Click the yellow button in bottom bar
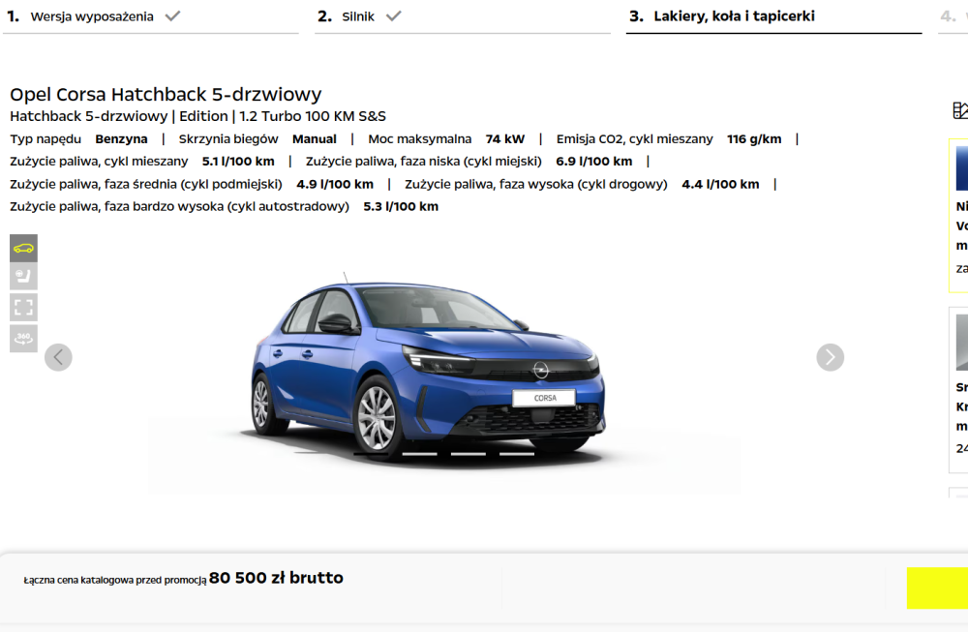The width and height of the screenshot is (968, 632). coord(937,588)
